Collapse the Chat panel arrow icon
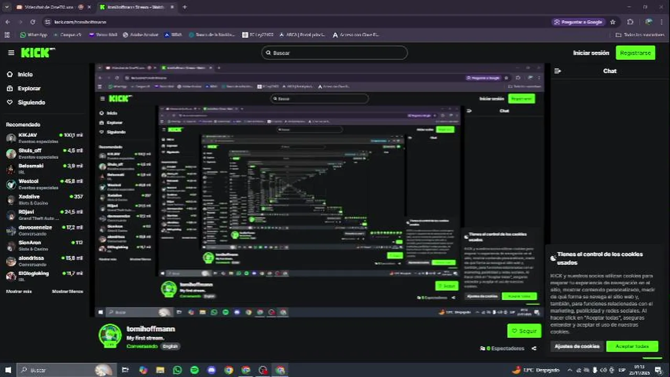Image resolution: width=670 pixels, height=377 pixels. click(x=557, y=71)
